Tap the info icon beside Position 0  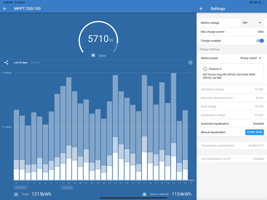pyautogui.click(x=205, y=69)
